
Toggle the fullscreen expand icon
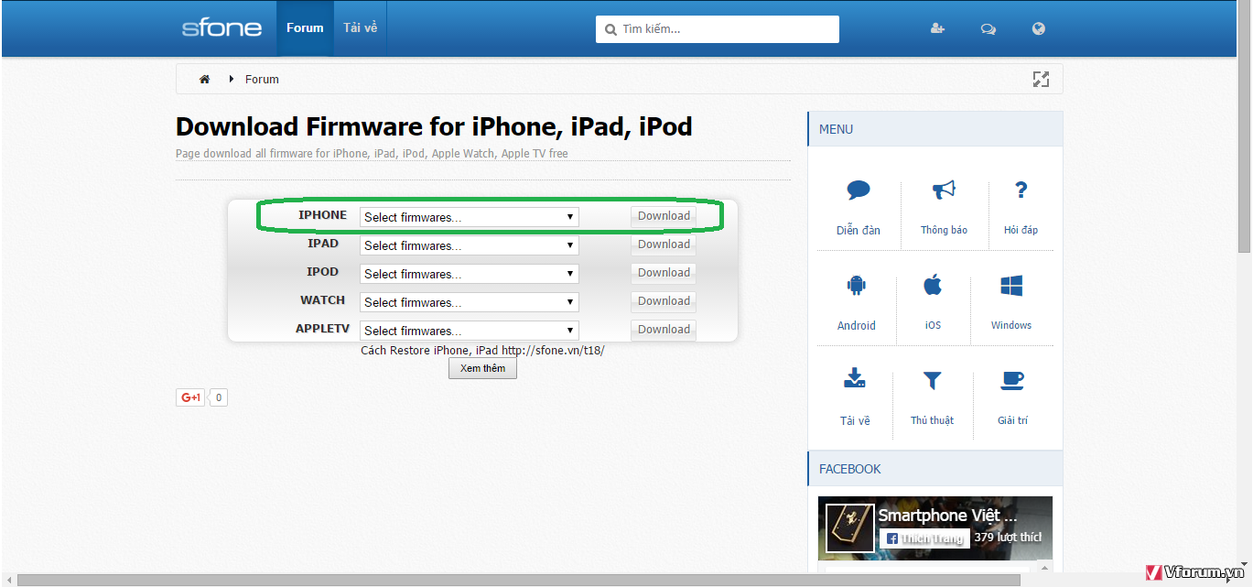point(1041,80)
